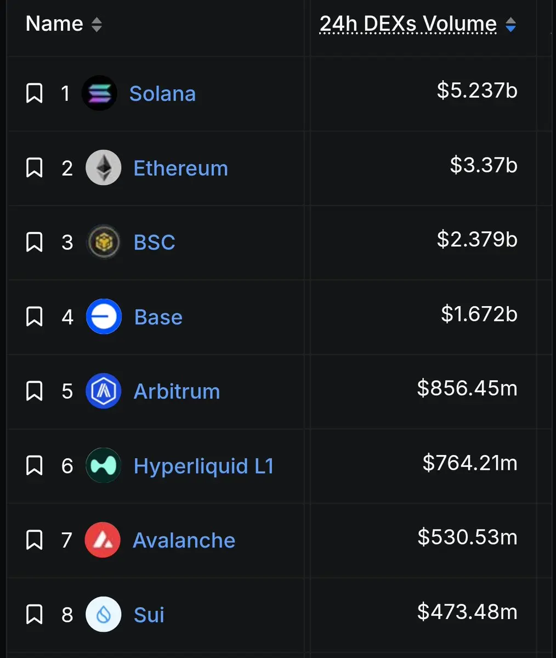Click the blue Base chain logo
The width and height of the screenshot is (556, 658).
coord(104,317)
